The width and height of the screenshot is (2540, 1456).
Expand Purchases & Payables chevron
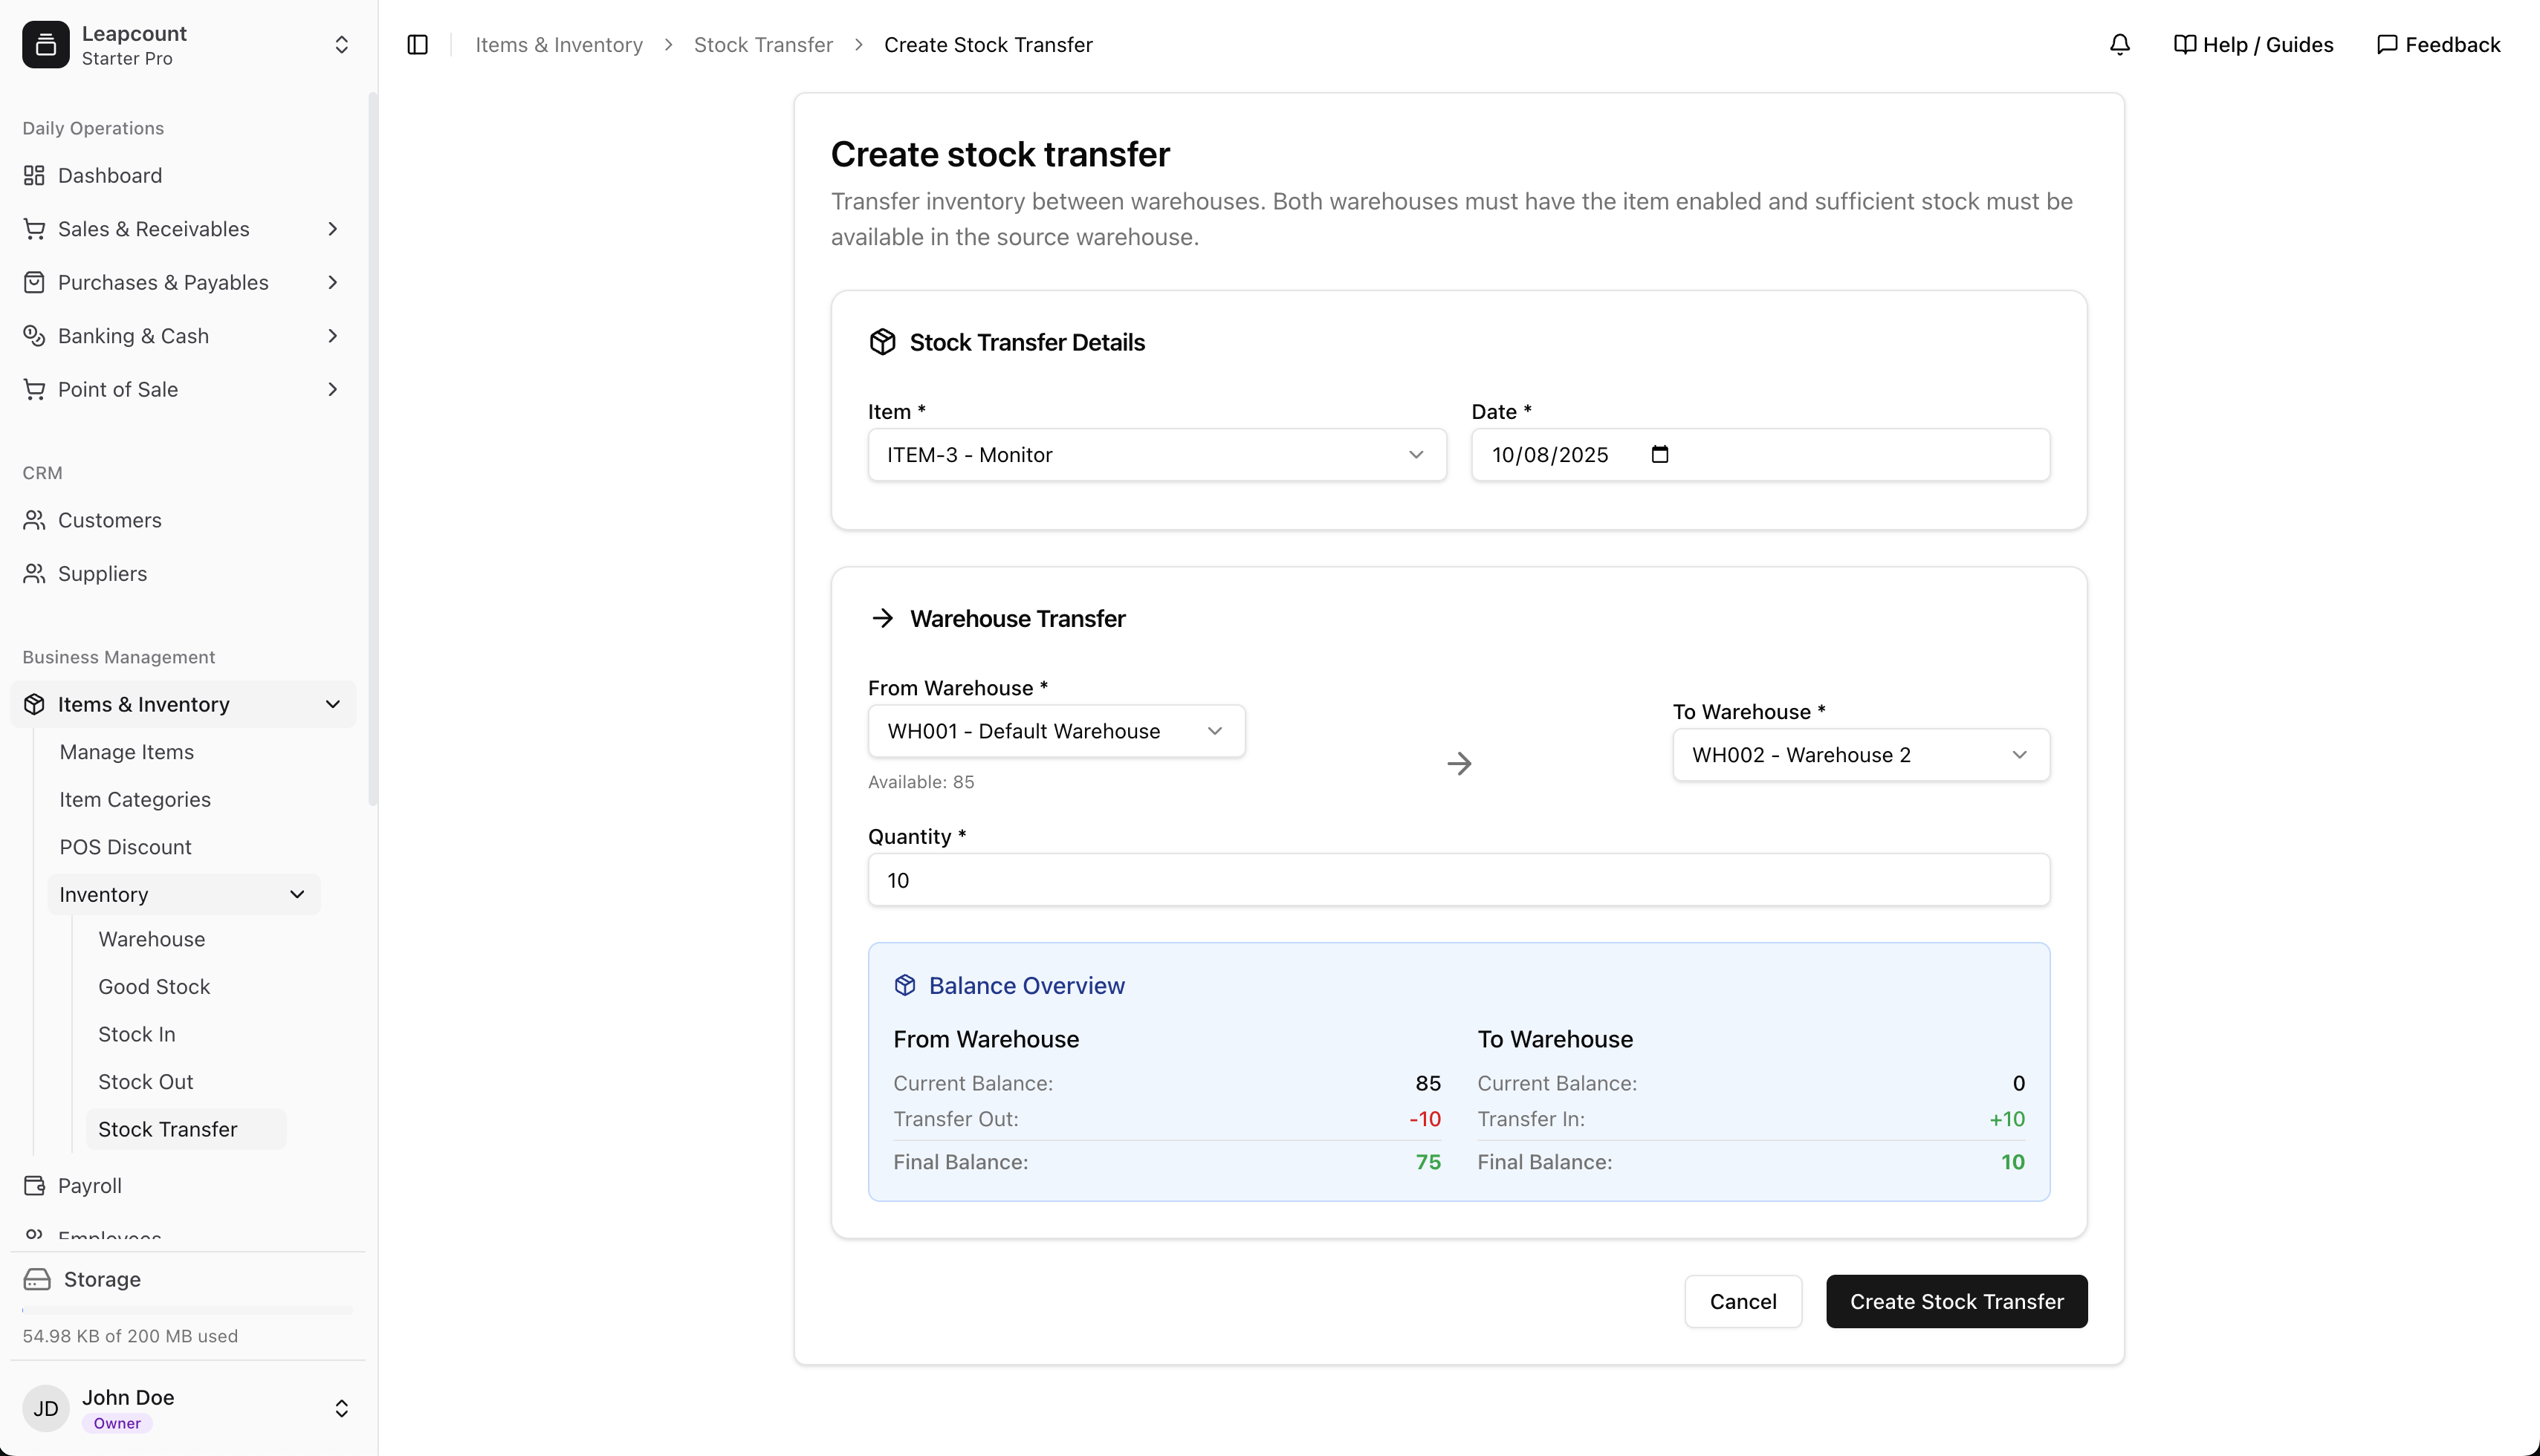(333, 283)
